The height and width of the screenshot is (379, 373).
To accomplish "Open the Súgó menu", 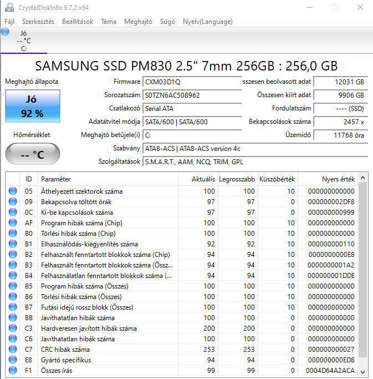I will click(x=167, y=22).
